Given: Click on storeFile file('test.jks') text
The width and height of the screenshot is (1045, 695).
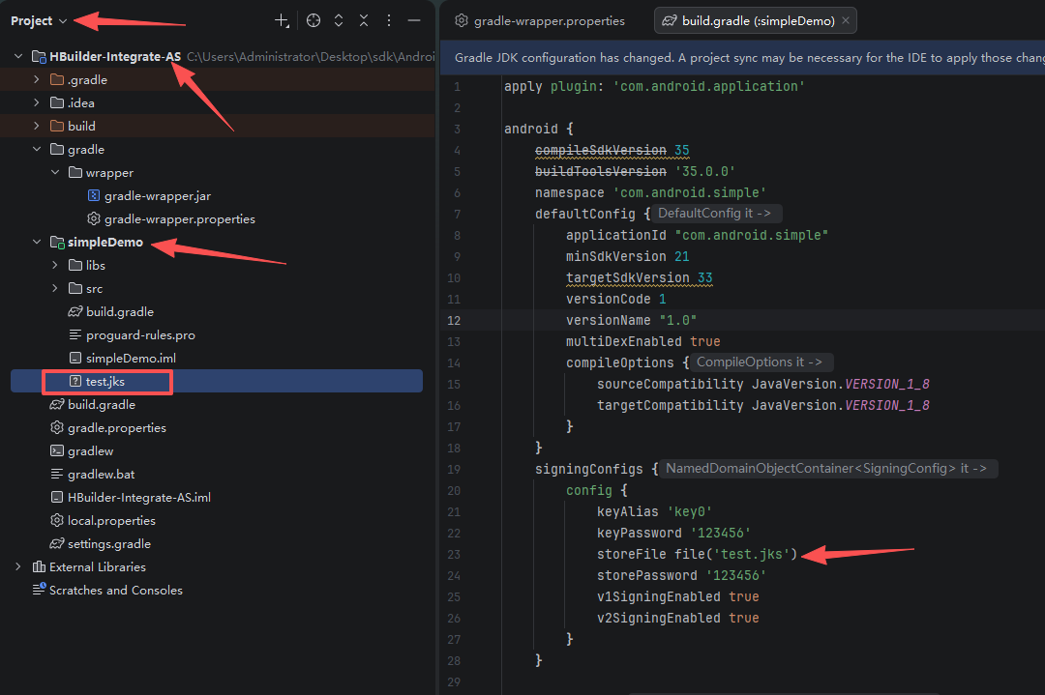Looking at the screenshot, I should (x=697, y=555).
